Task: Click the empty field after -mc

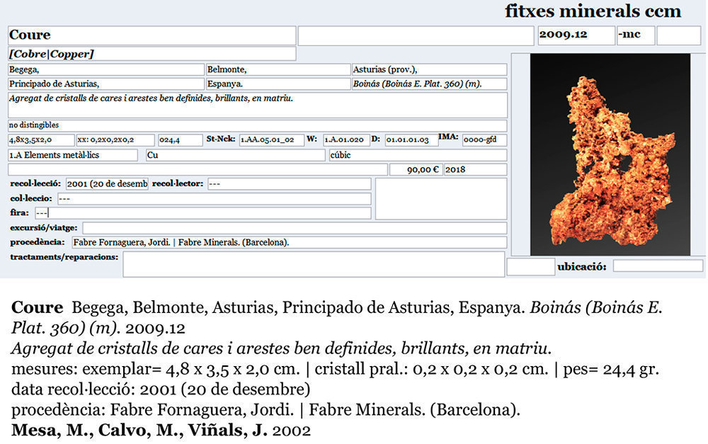Action: (679, 35)
